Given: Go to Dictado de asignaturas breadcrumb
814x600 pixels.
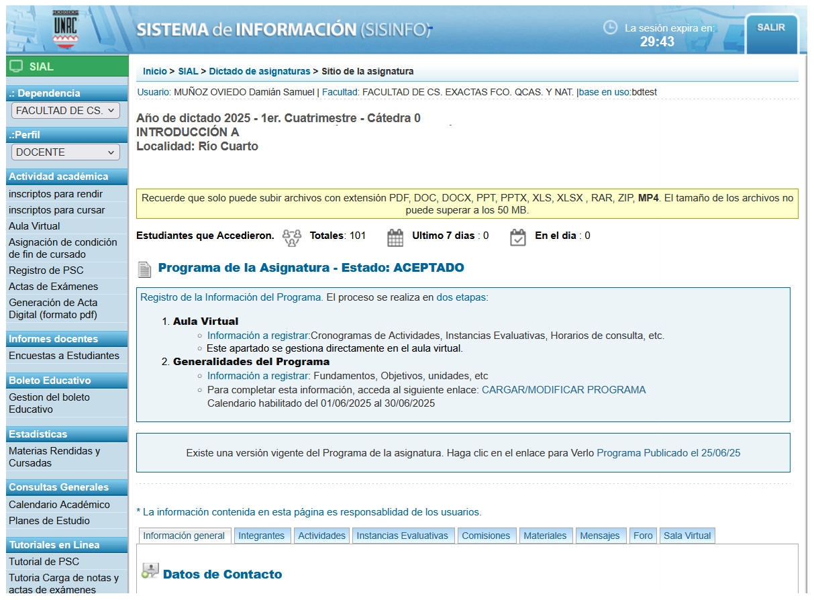Looking at the screenshot, I should point(260,71).
